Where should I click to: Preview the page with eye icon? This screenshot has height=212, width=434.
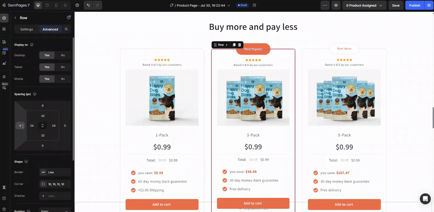[336, 5]
